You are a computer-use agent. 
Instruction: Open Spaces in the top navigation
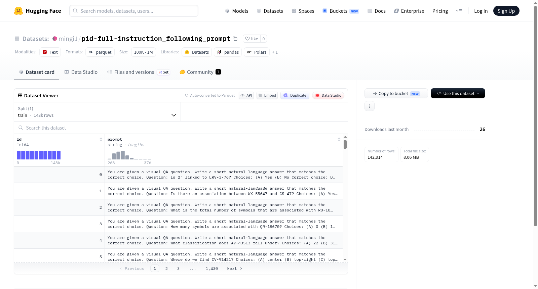(303, 11)
